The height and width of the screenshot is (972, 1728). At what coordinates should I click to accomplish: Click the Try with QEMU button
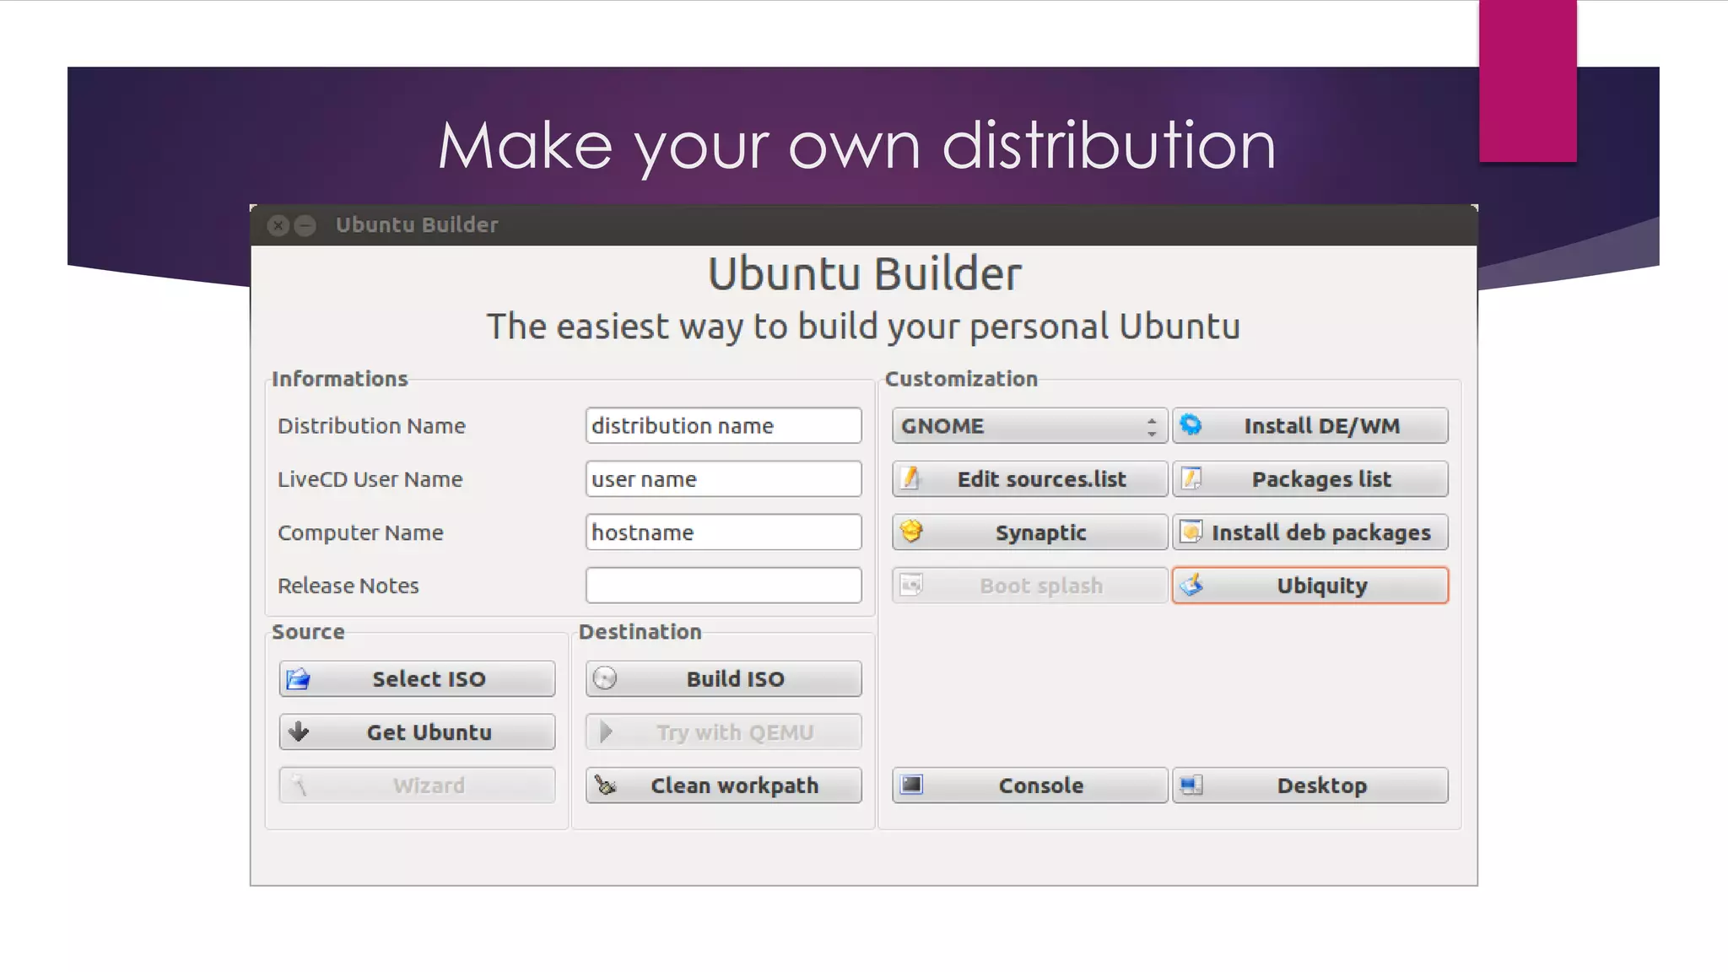(724, 732)
